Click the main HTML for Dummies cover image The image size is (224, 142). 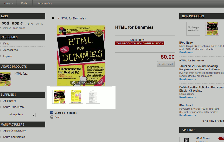[x=81, y=56]
